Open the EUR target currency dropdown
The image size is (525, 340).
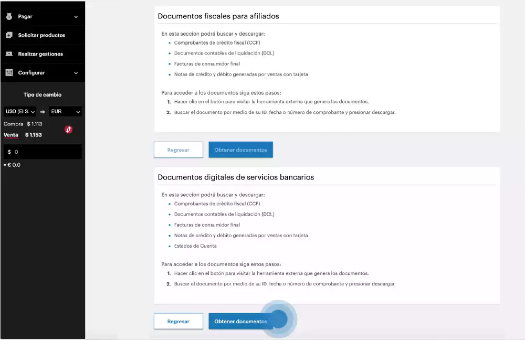point(65,112)
